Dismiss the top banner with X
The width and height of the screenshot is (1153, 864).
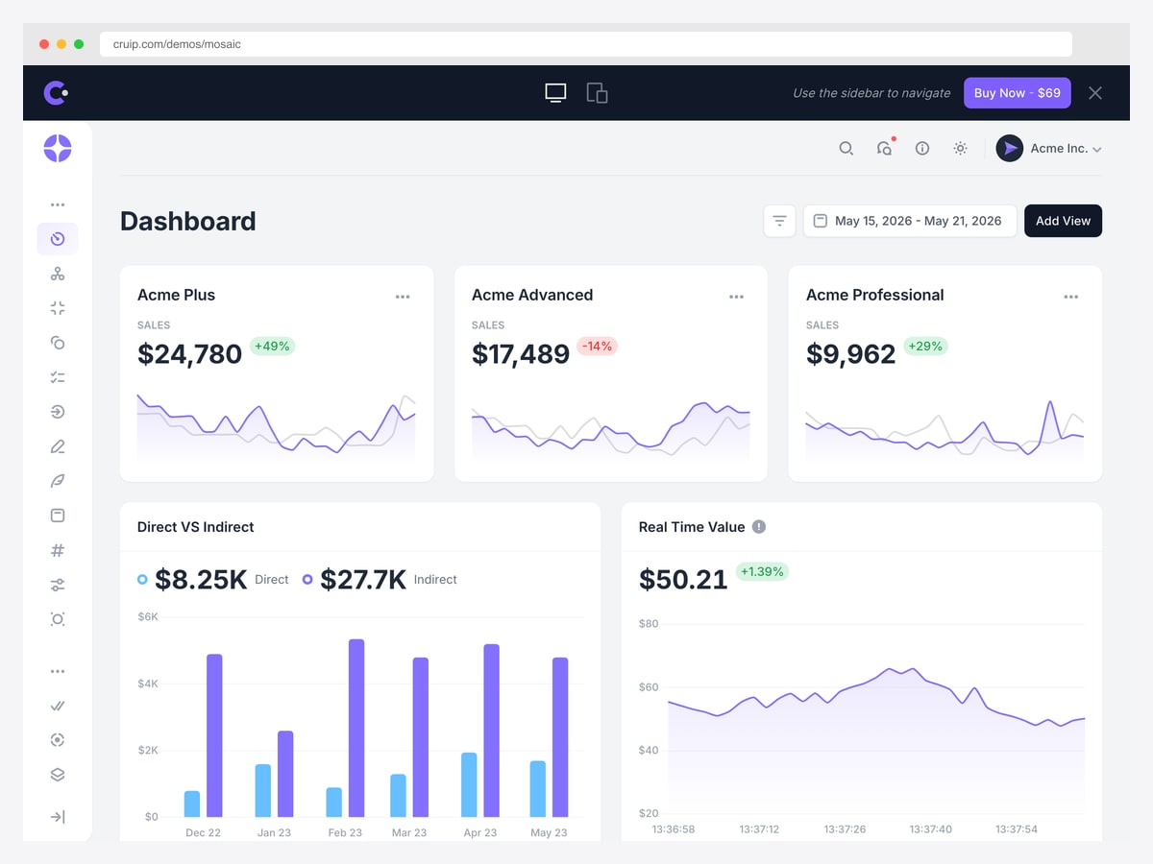1095,93
